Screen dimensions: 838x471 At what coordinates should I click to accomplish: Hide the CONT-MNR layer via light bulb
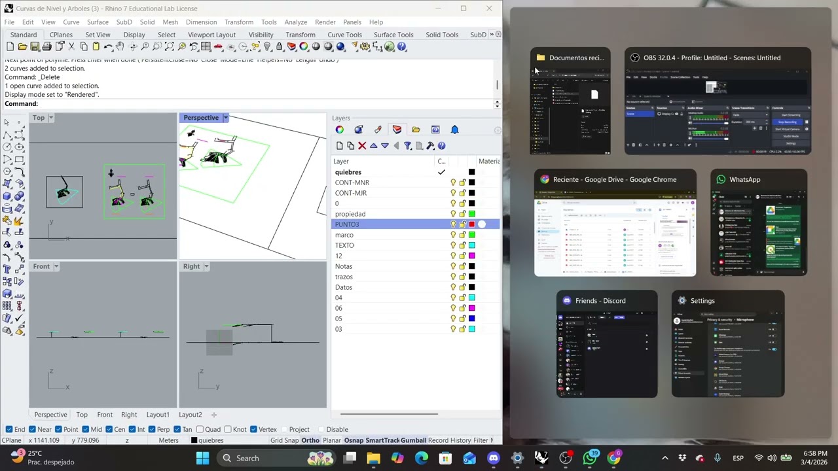453,183
